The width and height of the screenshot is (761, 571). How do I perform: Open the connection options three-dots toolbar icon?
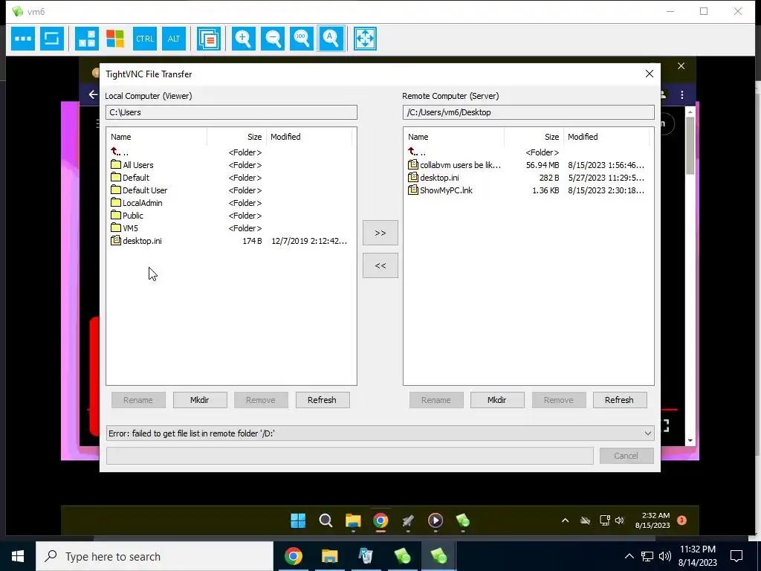[x=23, y=39]
